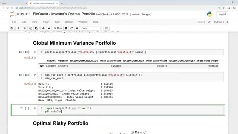Click the Python logo icon
238x134 pixels.
point(209,14)
